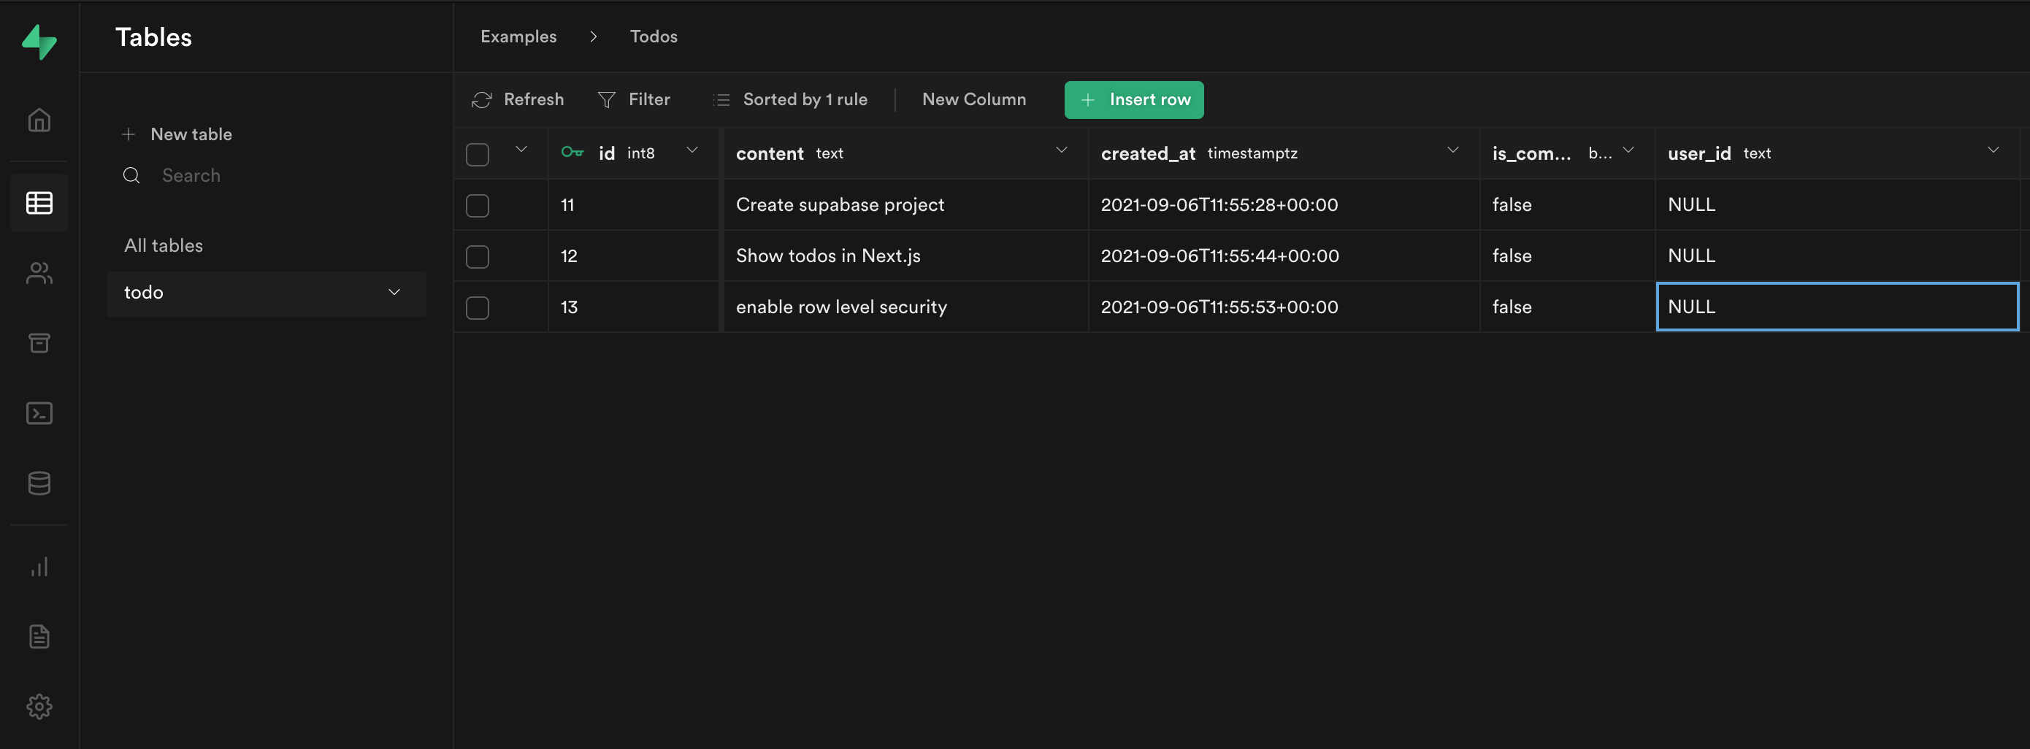2030x749 pixels.
Task: Click the primary key icon on id column
Action: coord(572,152)
